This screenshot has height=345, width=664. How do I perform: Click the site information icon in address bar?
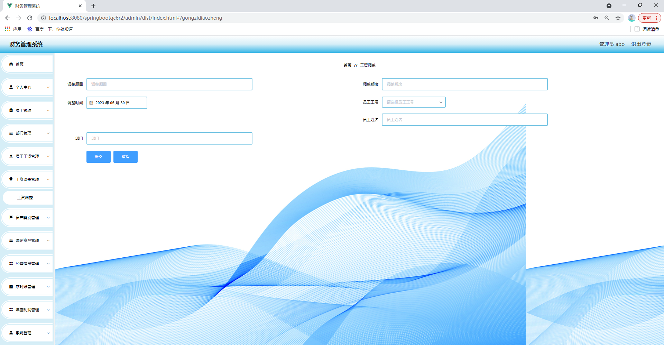(x=44, y=18)
